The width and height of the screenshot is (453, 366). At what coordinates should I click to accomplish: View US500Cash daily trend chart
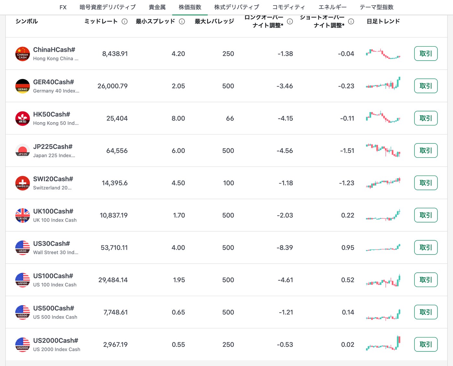(383, 315)
